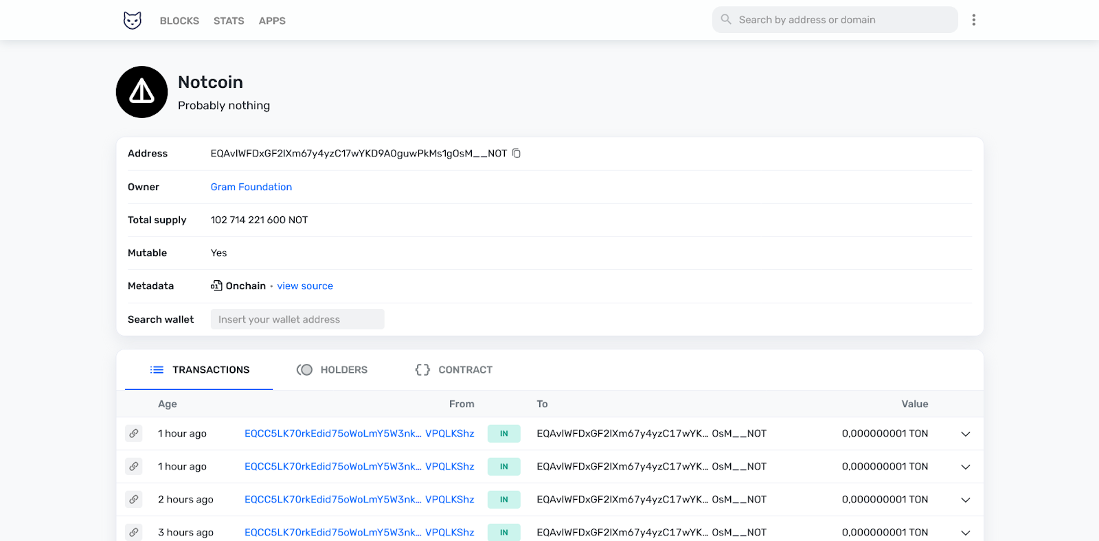Click the Notcoin token avatar image

coord(142,92)
